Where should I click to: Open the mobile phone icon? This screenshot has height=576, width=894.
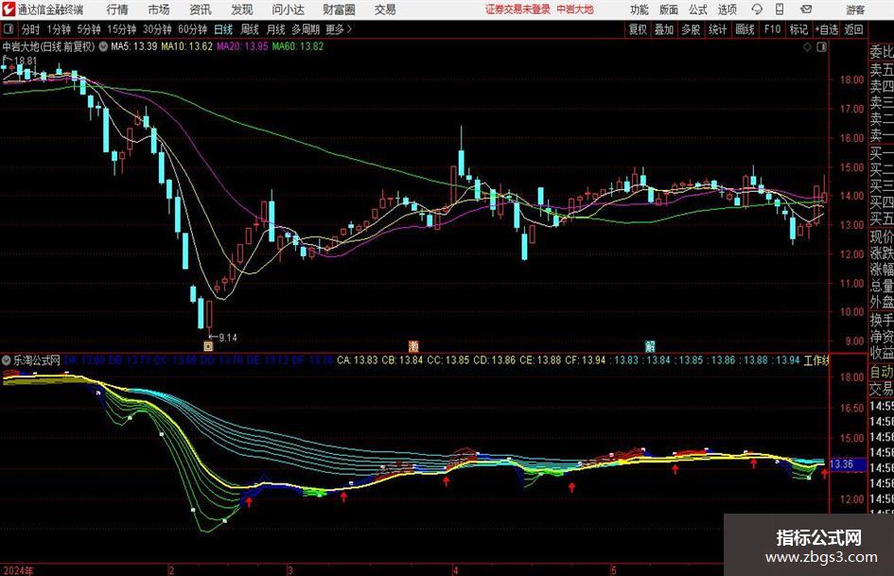780,9
